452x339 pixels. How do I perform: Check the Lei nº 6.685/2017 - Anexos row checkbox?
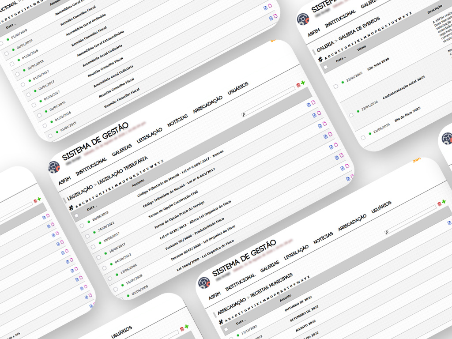coord(82,226)
